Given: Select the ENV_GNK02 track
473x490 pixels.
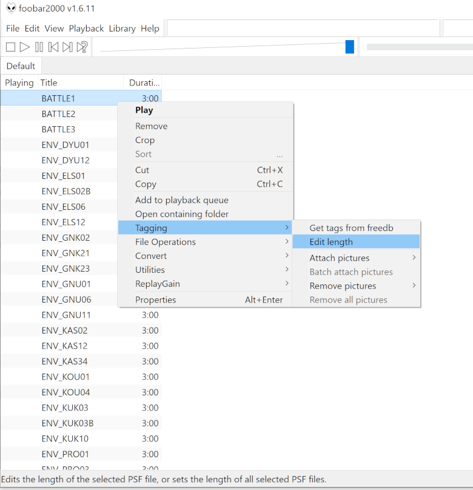Looking at the screenshot, I should click(59, 238).
